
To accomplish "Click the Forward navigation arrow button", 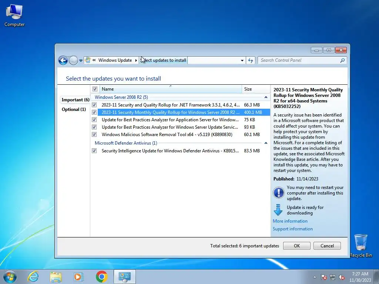I will coord(73,60).
